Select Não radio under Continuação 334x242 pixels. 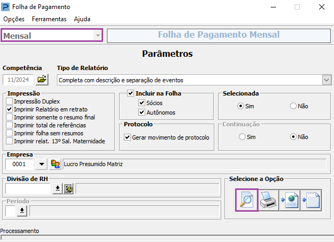tap(293, 136)
